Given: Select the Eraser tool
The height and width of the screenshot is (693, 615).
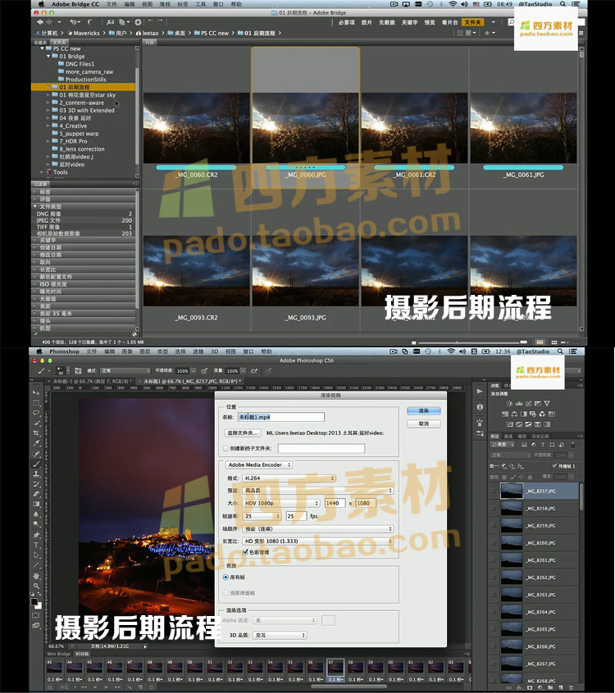Looking at the screenshot, I should tap(36, 494).
